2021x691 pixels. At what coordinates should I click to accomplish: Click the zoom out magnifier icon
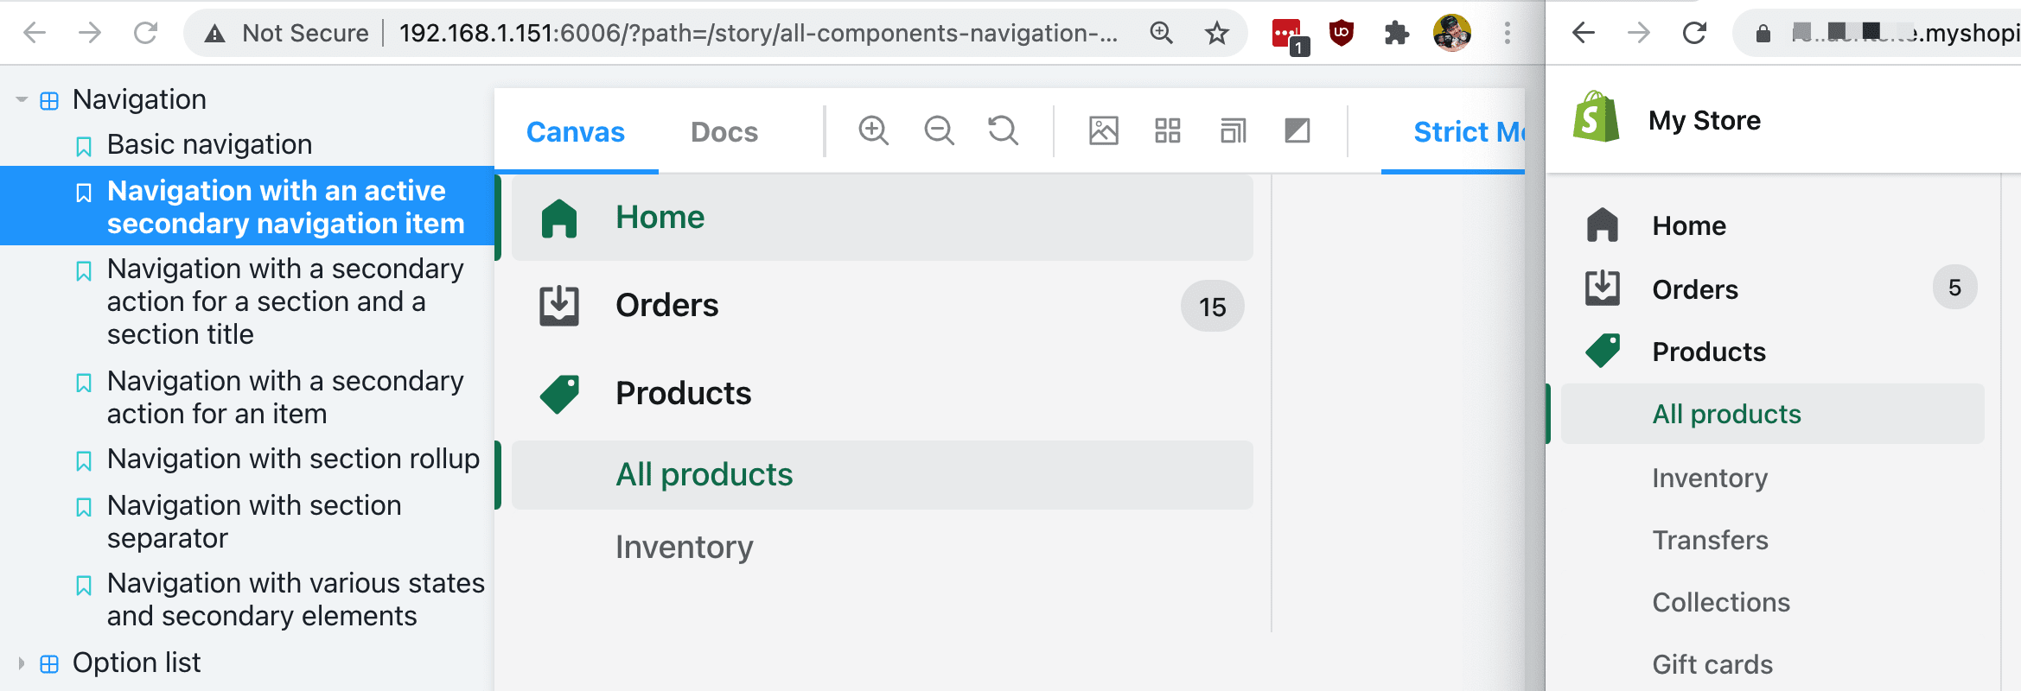click(x=939, y=131)
